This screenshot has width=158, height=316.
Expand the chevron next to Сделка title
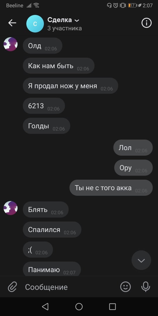pyautogui.click(x=77, y=20)
